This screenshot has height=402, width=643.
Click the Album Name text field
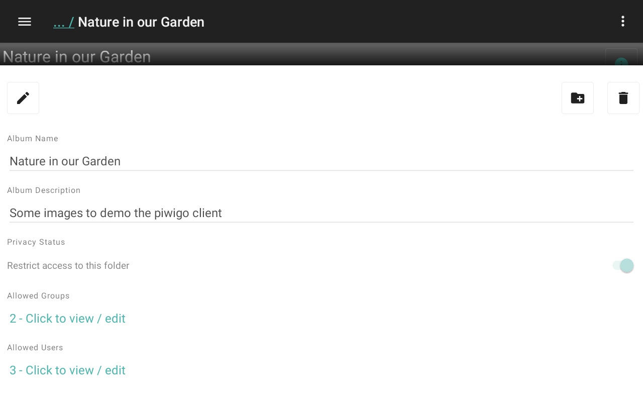[x=321, y=161]
